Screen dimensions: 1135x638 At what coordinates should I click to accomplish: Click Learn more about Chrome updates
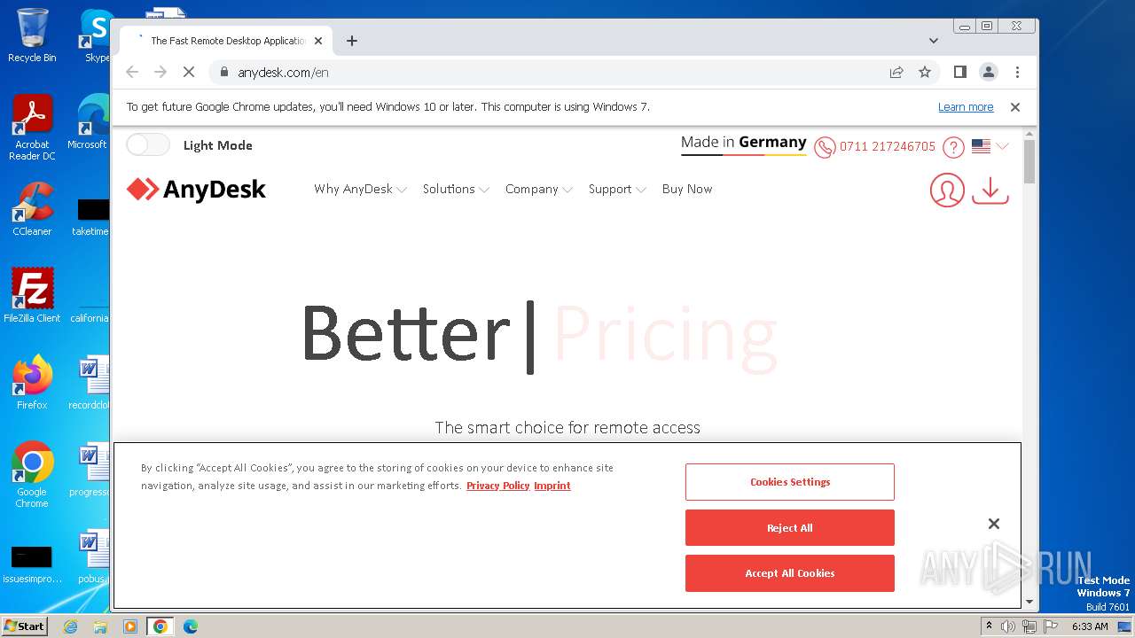click(x=966, y=107)
